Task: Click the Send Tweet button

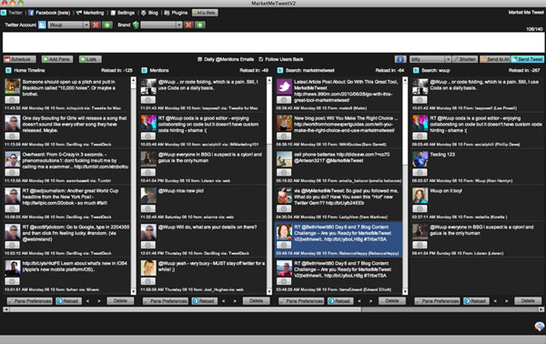Action: coord(527,59)
